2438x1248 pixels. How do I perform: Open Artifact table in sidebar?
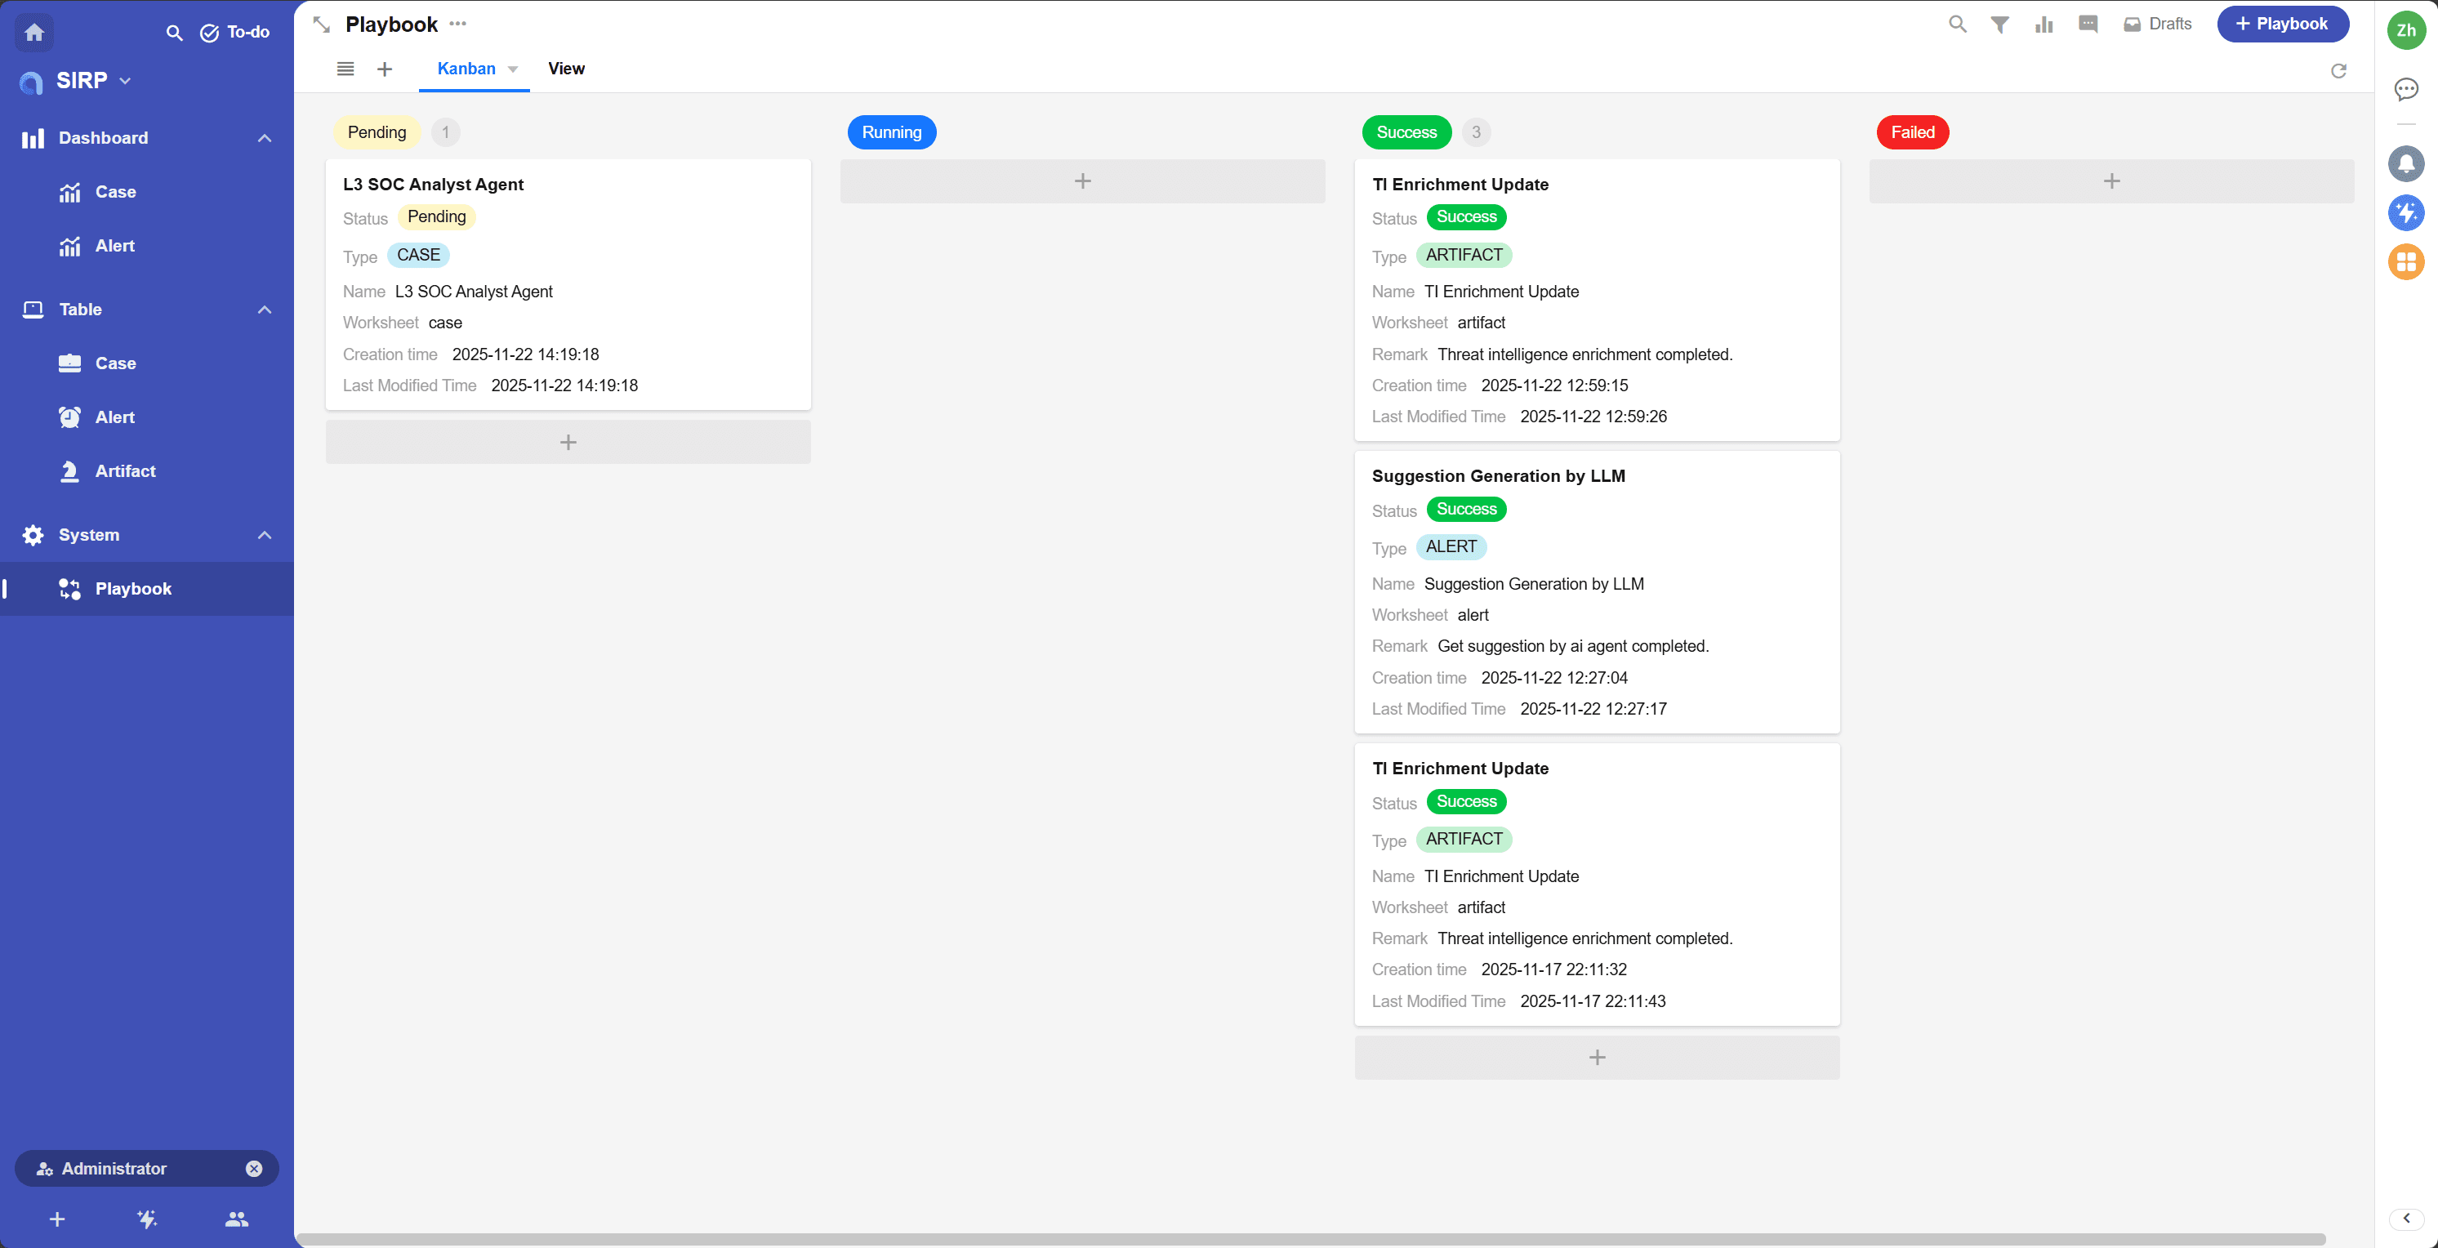125,471
